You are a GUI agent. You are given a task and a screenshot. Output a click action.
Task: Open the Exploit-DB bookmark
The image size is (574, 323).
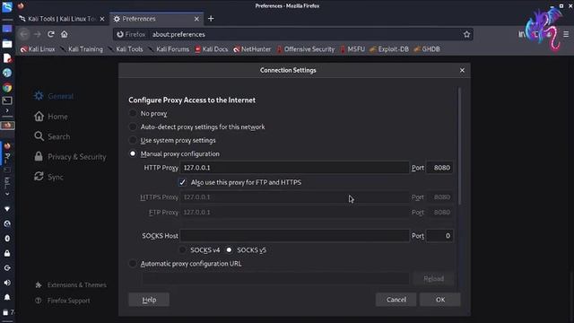coord(389,49)
